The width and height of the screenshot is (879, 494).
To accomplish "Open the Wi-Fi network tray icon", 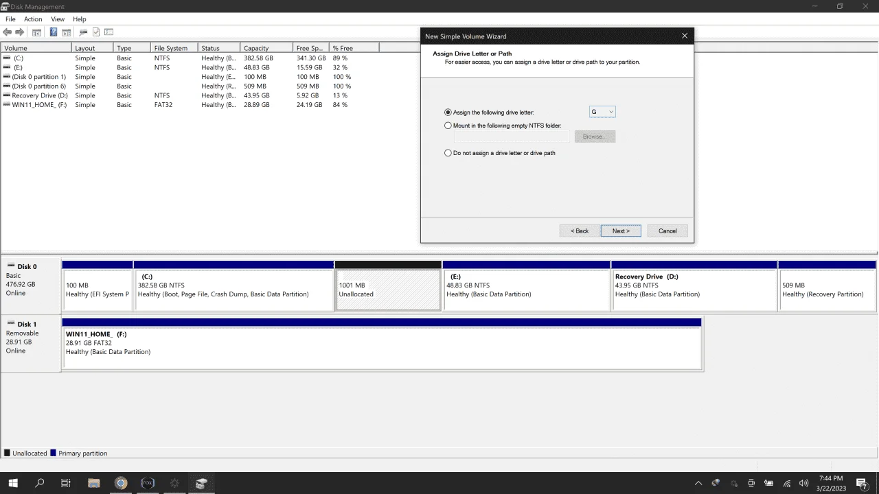I will click(x=787, y=484).
